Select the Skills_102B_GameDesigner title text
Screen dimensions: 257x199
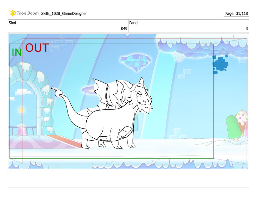pyautogui.click(x=64, y=14)
